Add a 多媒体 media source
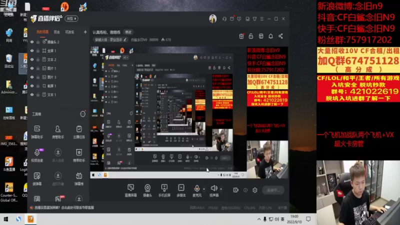Screen dimensions: 400x225 [x=181, y=190]
